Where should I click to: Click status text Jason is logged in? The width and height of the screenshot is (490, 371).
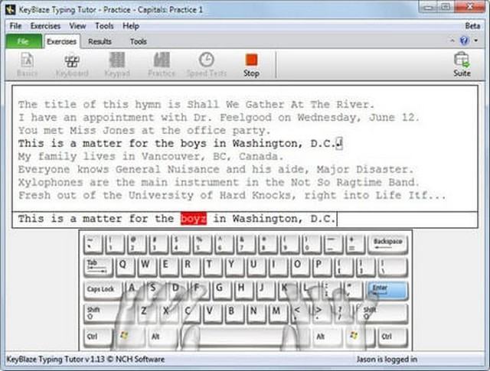point(387,360)
